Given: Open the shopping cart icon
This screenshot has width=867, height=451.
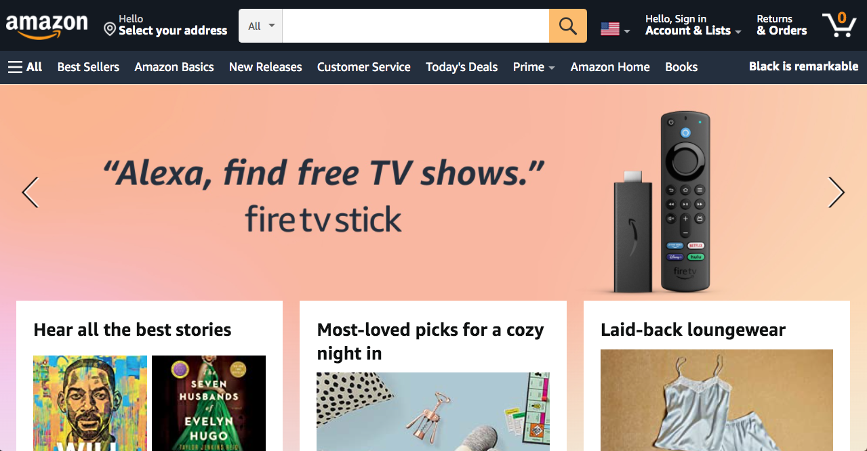Looking at the screenshot, I should coord(839,25).
